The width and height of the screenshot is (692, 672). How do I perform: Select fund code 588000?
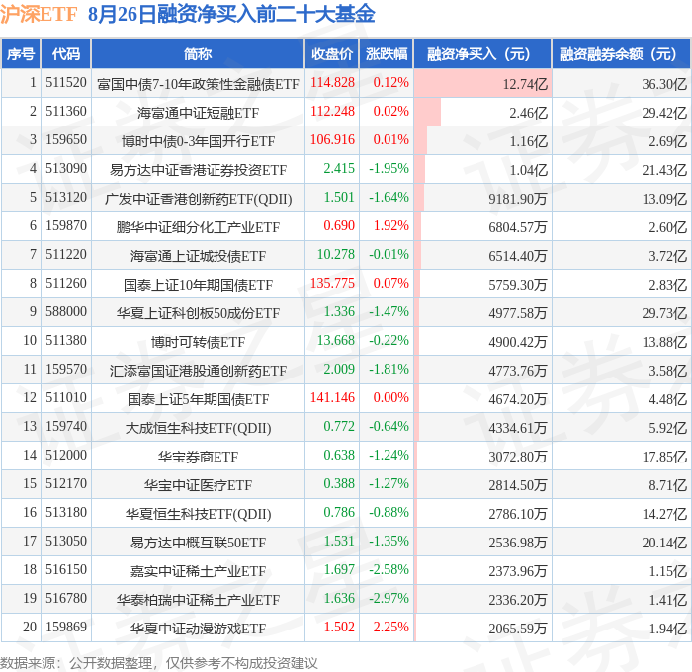point(66,312)
